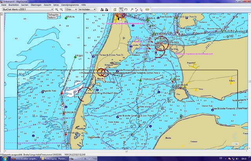
Task: Select the arrow selection tool
Action: (142, 9)
